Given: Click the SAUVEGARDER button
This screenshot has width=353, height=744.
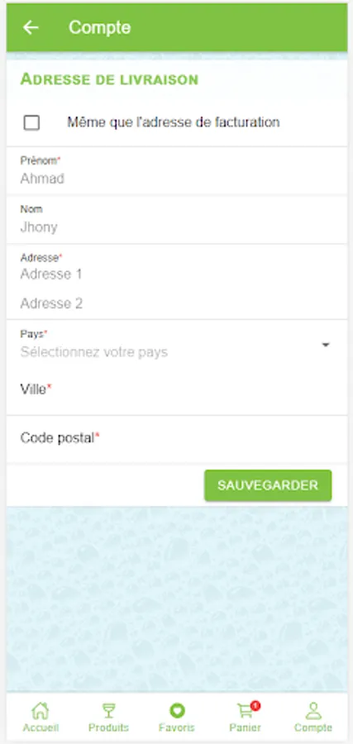Looking at the screenshot, I should click(268, 485).
